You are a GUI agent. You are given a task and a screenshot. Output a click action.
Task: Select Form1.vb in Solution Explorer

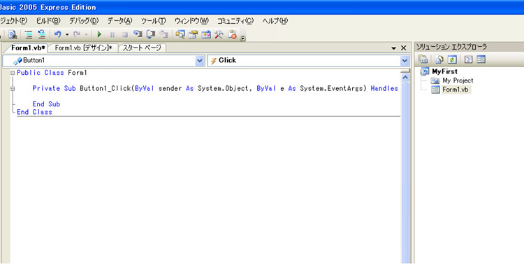point(455,89)
